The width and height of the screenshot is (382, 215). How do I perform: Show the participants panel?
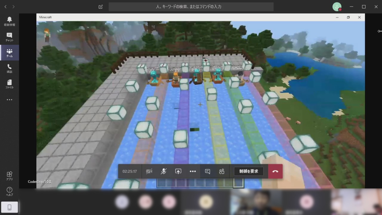pyautogui.click(x=222, y=171)
